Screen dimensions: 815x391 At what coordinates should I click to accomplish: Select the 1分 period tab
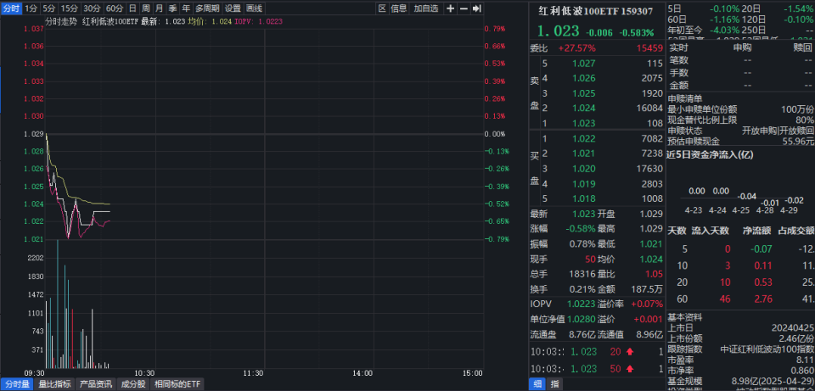(31, 8)
